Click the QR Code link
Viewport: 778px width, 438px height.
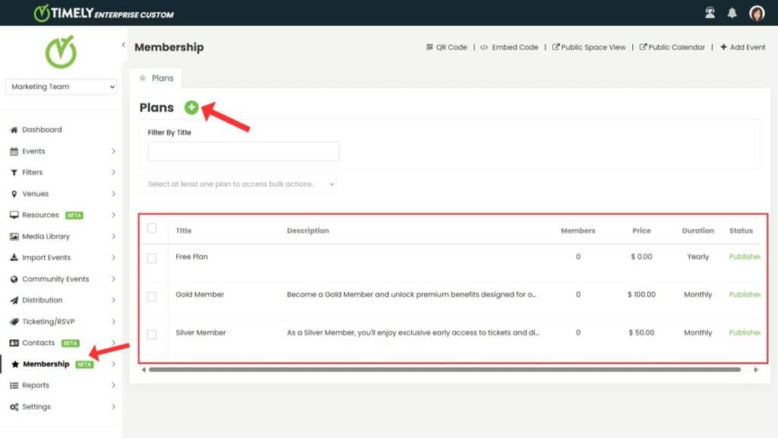click(447, 47)
